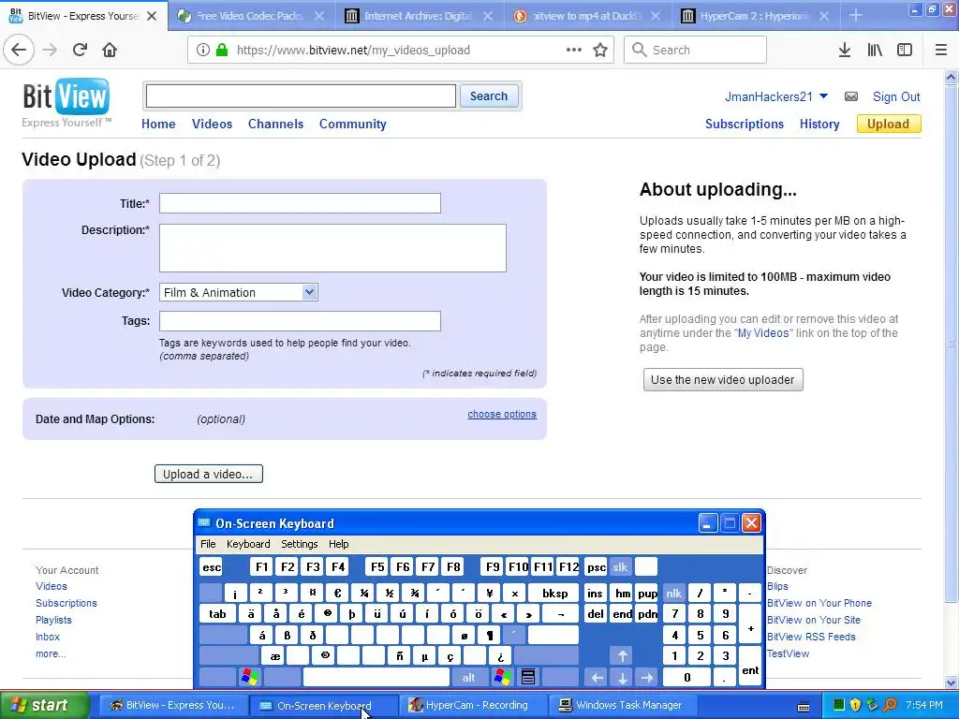
Task: Click the Safely Remove Hardware tray icon
Action: (x=872, y=705)
